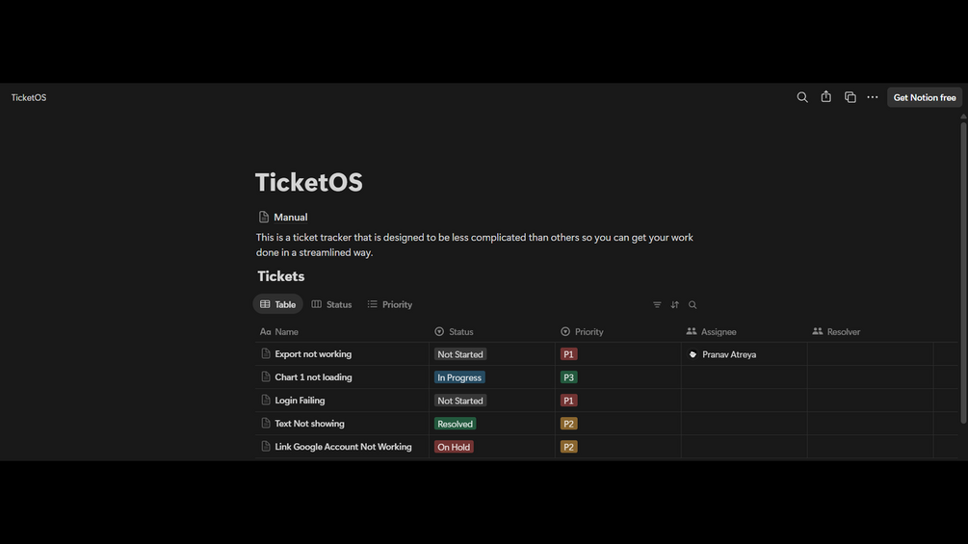Click the sort icon above the table
This screenshot has width=968, height=544.
click(x=674, y=305)
